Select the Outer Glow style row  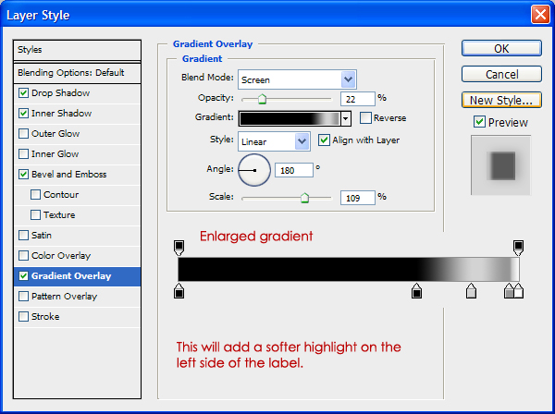click(x=77, y=134)
